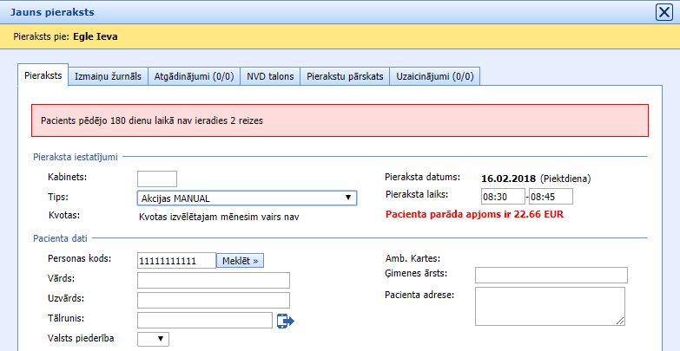Expand the Valsts piederība dropdown
The height and width of the screenshot is (351, 680).
click(x=154, y=339)
